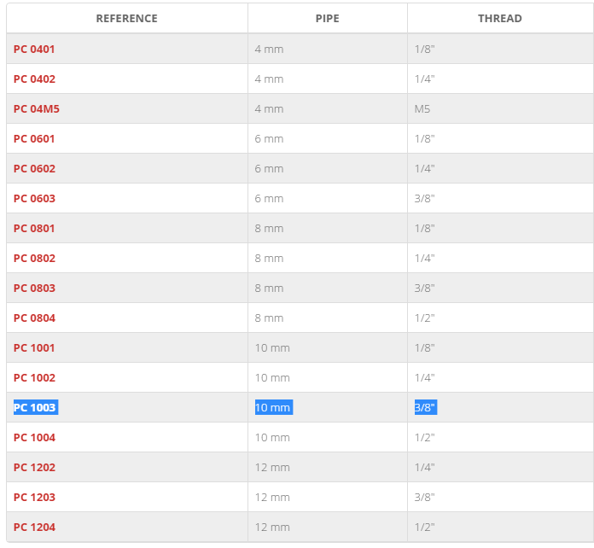The image size is (594, 548).
Task: Select the PC 0802 reference link
Action: point(34,259)
